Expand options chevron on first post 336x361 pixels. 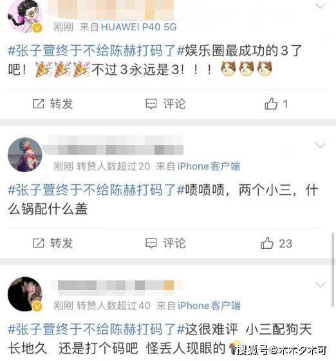coord(321,6)
